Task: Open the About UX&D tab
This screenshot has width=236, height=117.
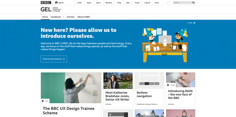Action: tap(84, 17)
